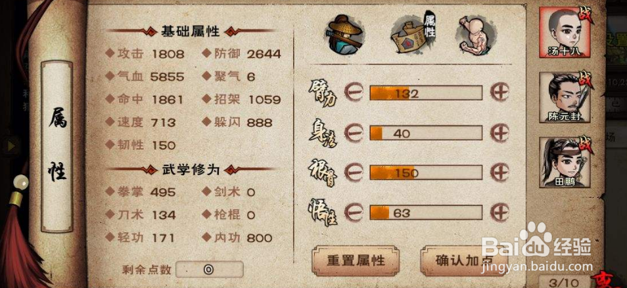This screenshot has width=627, height=288.
Task: Decrease 悟性 with the minus icon
Action: tap(353, 212)
